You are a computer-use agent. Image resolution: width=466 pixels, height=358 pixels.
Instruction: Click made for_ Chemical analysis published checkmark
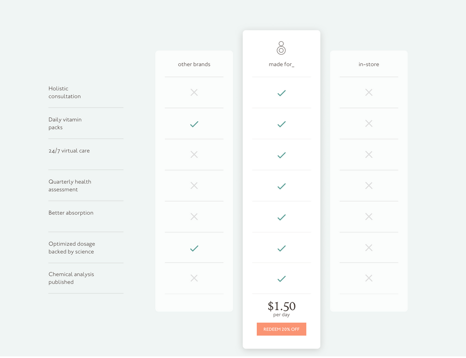pyautogui.click(x=282, y=279)
